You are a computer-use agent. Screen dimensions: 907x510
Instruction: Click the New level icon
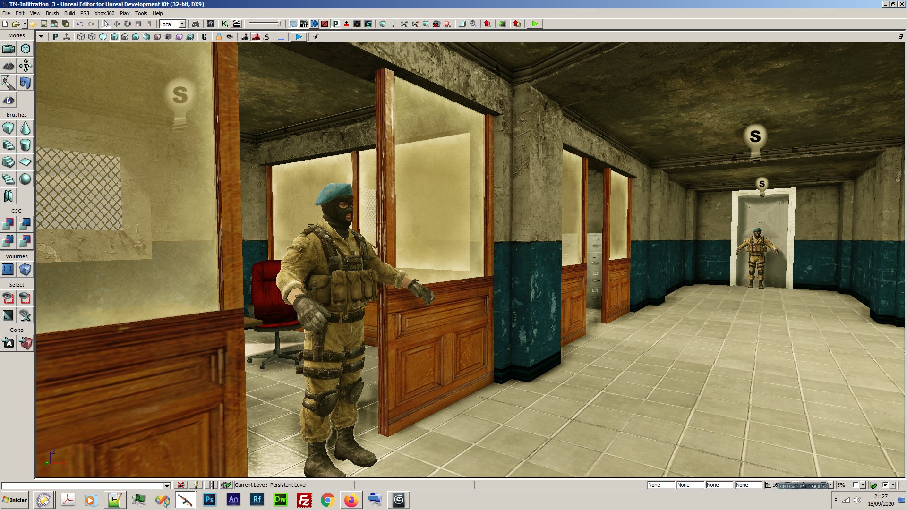5,24
